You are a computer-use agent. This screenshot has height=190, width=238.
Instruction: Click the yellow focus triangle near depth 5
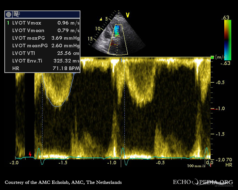(x=101, y=19)
